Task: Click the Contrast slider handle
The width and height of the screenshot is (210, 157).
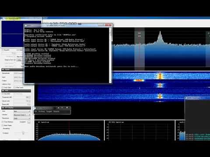Action: coord(23,133)
